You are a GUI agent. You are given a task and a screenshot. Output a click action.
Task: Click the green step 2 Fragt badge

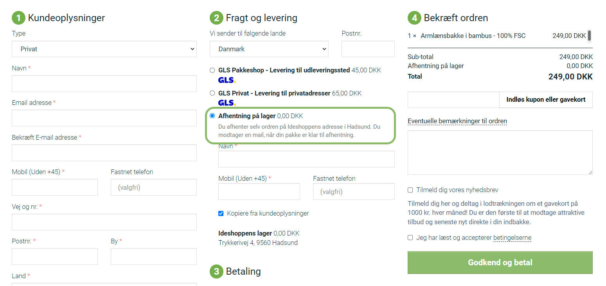[216, 18]
